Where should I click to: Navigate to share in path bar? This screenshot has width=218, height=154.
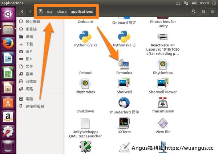click(x=62, y=11)
